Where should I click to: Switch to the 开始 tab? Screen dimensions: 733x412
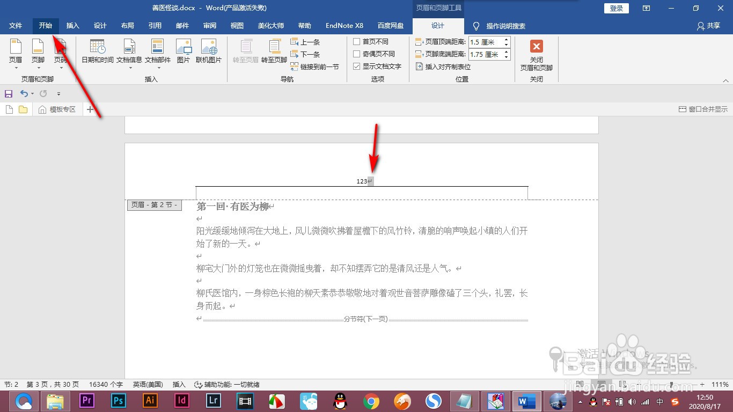(x=46, y=26)
